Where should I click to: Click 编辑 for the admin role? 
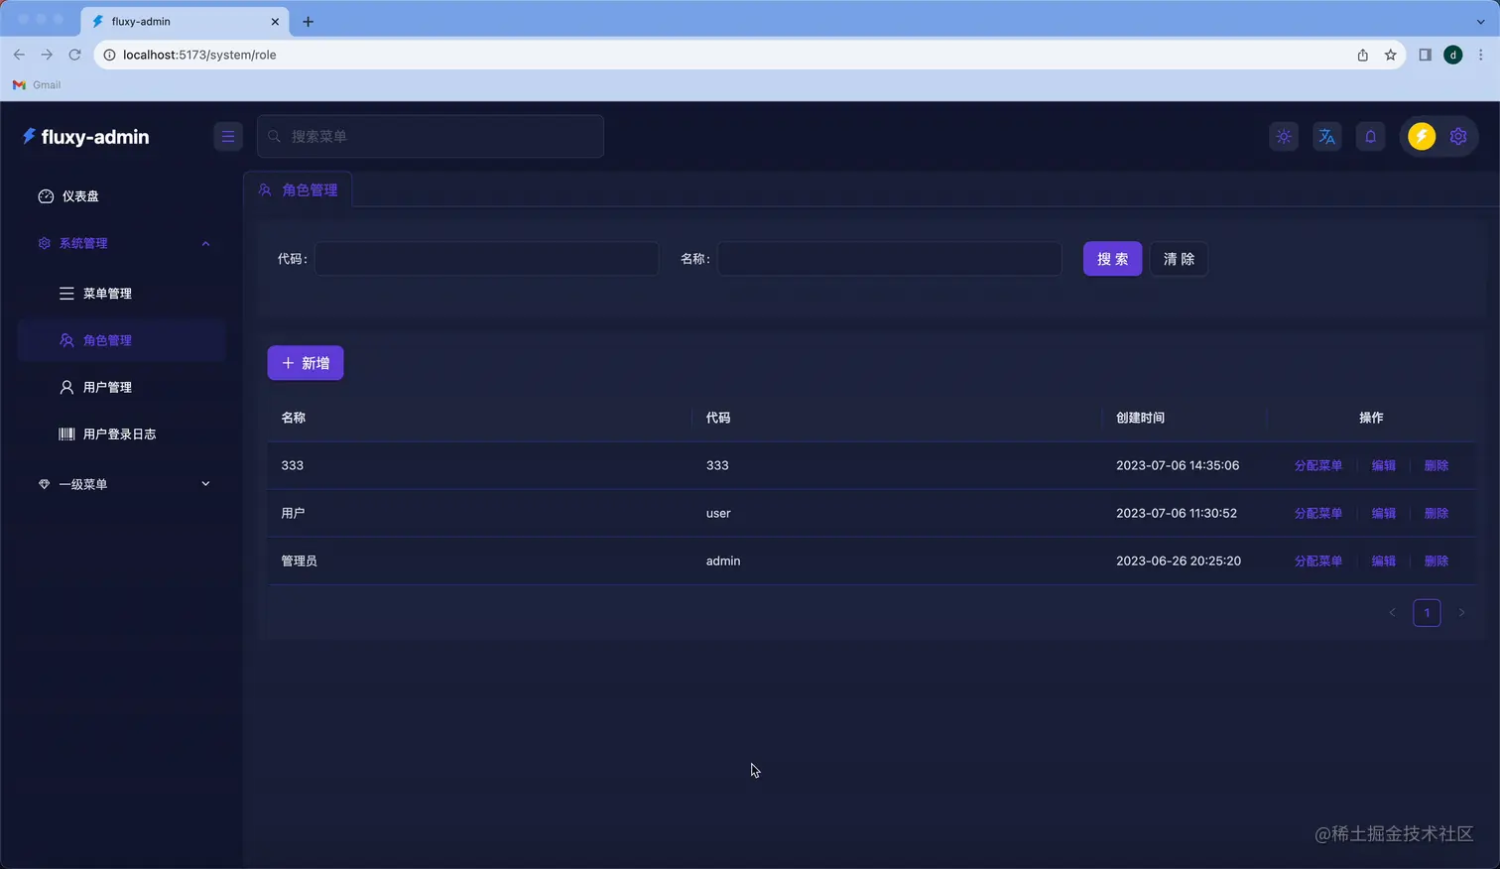click(x=1384, y=560)
